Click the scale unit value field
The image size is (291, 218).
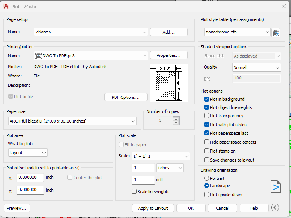(x=143, y=180)
